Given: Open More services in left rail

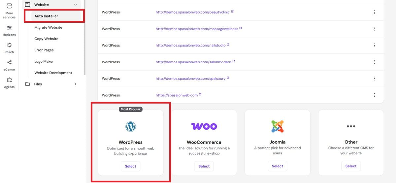Looking at the screenshot, I should click(x=9, y=11).
